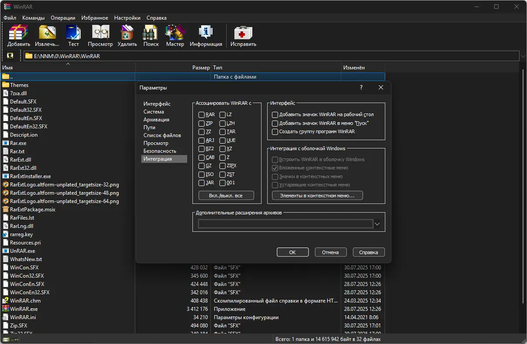527x344 pixels.
Task: Click the OK button in Параметры dialog
Action: (293, 252)
